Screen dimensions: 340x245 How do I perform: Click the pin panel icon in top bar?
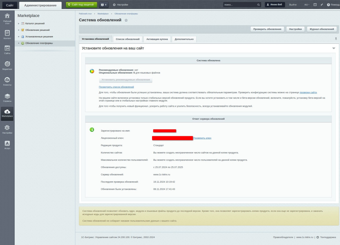tap(321, 5)
